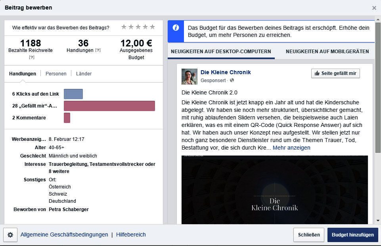Click the scrollbar up arrow
Screen dimensions: 381x246
point(378,19)
